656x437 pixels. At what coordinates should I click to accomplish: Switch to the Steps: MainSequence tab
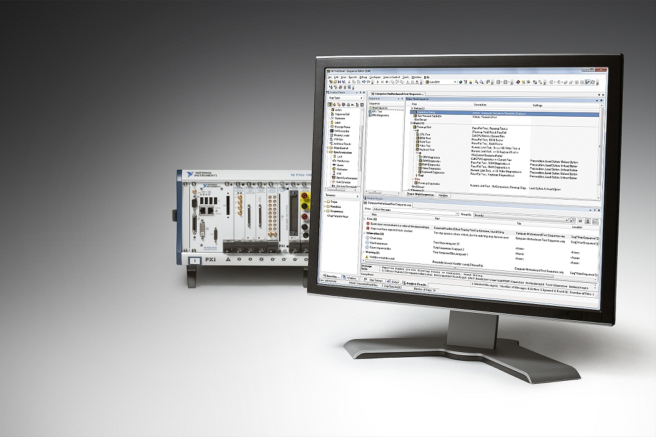(x=420, y=194)
